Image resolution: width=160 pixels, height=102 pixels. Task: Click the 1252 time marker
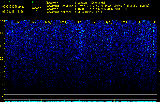coord(33,22)
